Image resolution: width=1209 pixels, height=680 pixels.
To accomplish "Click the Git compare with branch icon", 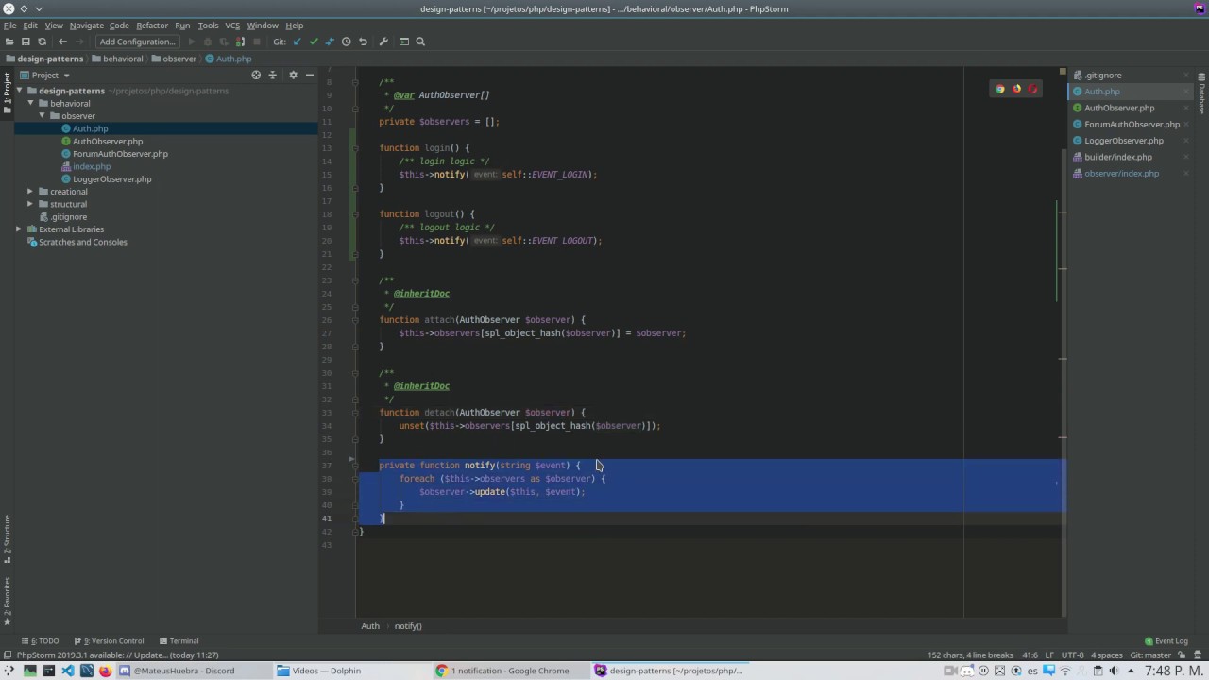I will point(330,42).
